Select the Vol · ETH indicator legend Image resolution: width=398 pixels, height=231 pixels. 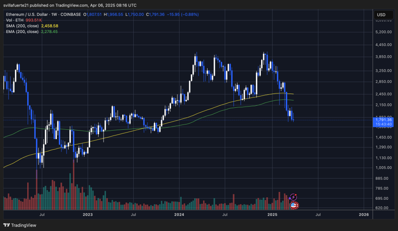coord(15,20)
